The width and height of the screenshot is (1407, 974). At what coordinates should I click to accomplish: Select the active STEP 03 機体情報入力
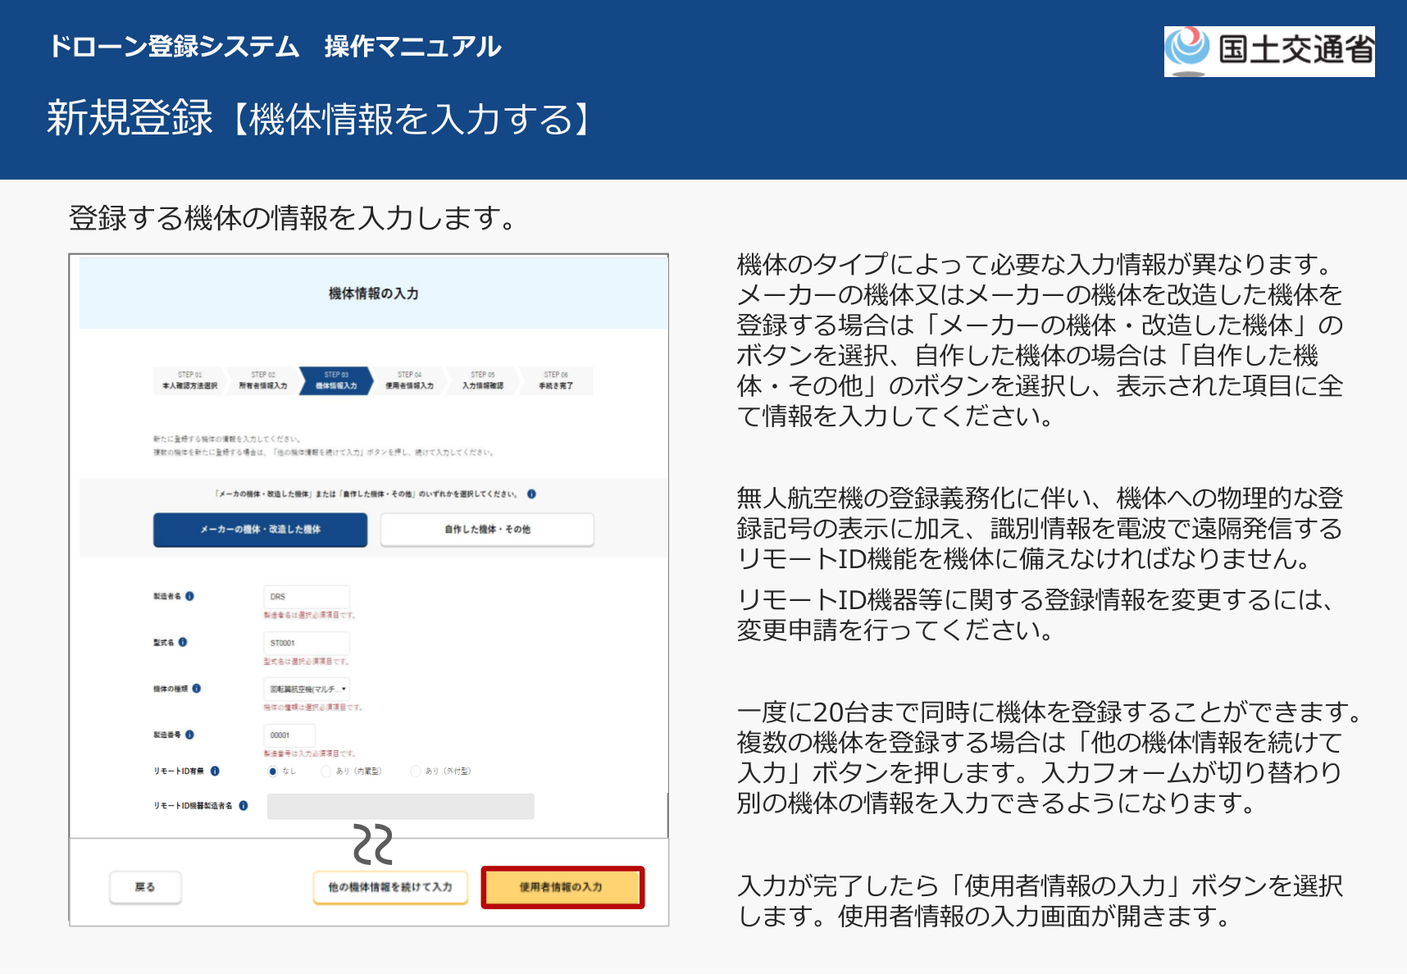[336, 380]
